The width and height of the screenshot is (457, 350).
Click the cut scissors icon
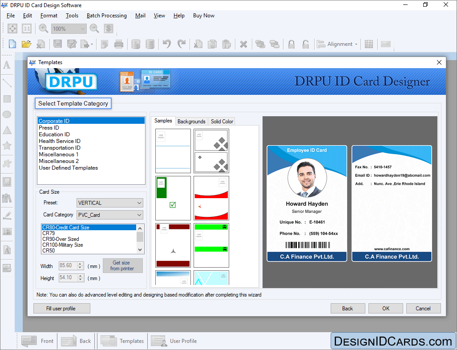click(198, 44)
